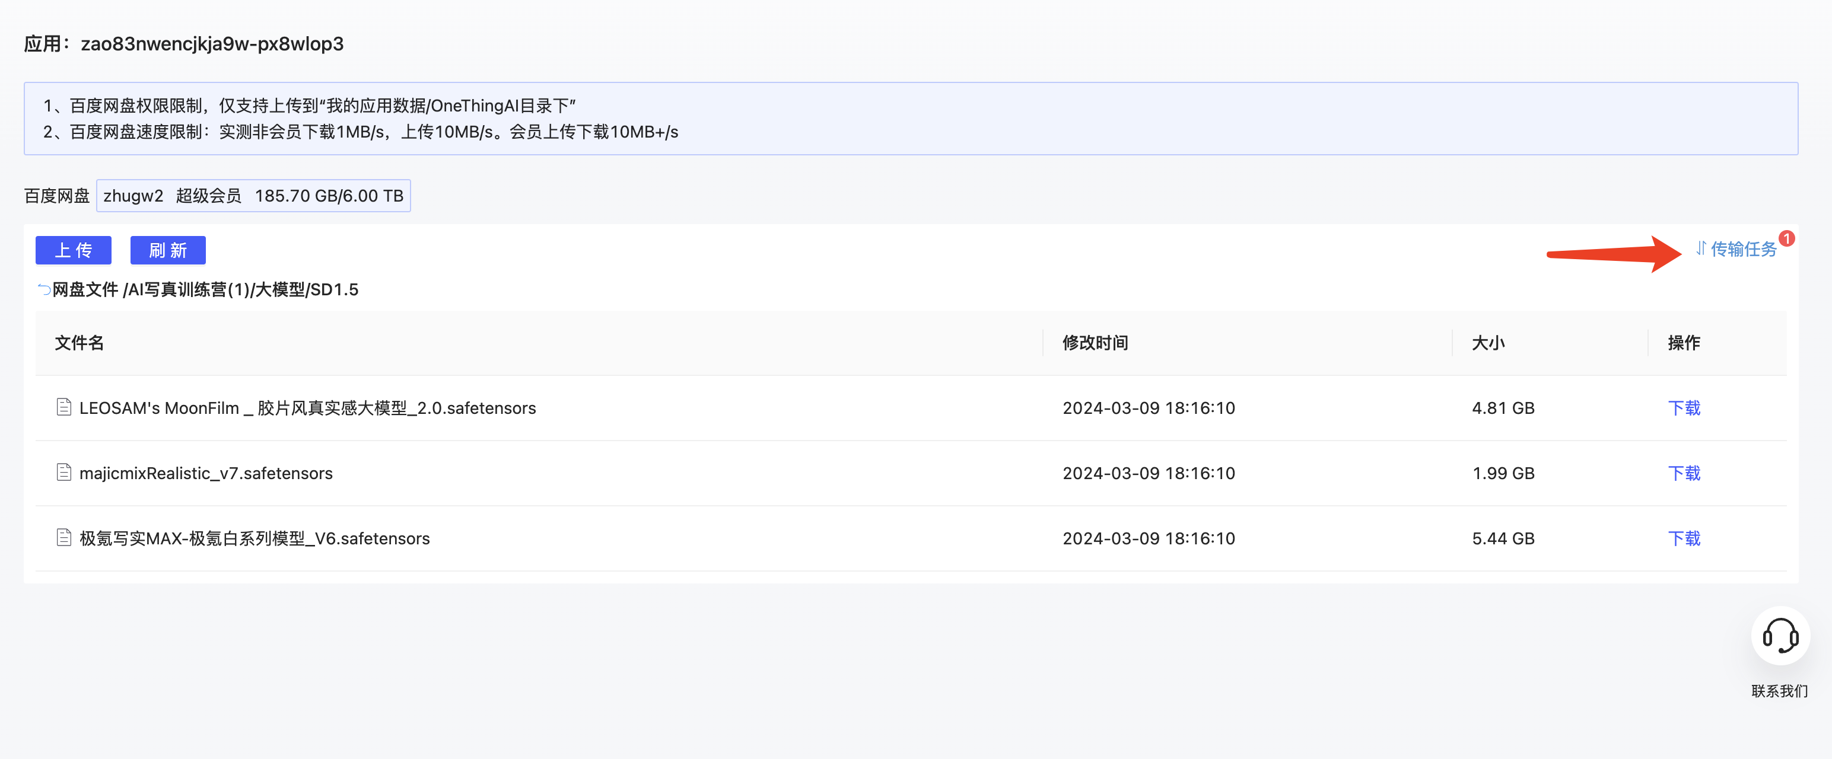Click the 网盘文件 breadcrumb path text
This screenshot has width=1832, height=759.
pyautogui.click(x=85, y=289)
